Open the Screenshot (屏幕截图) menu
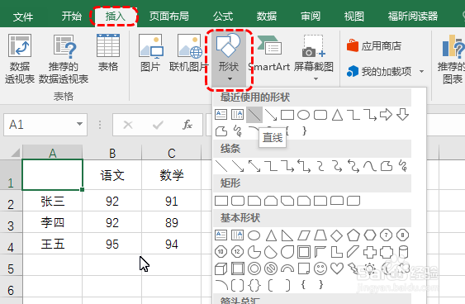 point(314,58)
